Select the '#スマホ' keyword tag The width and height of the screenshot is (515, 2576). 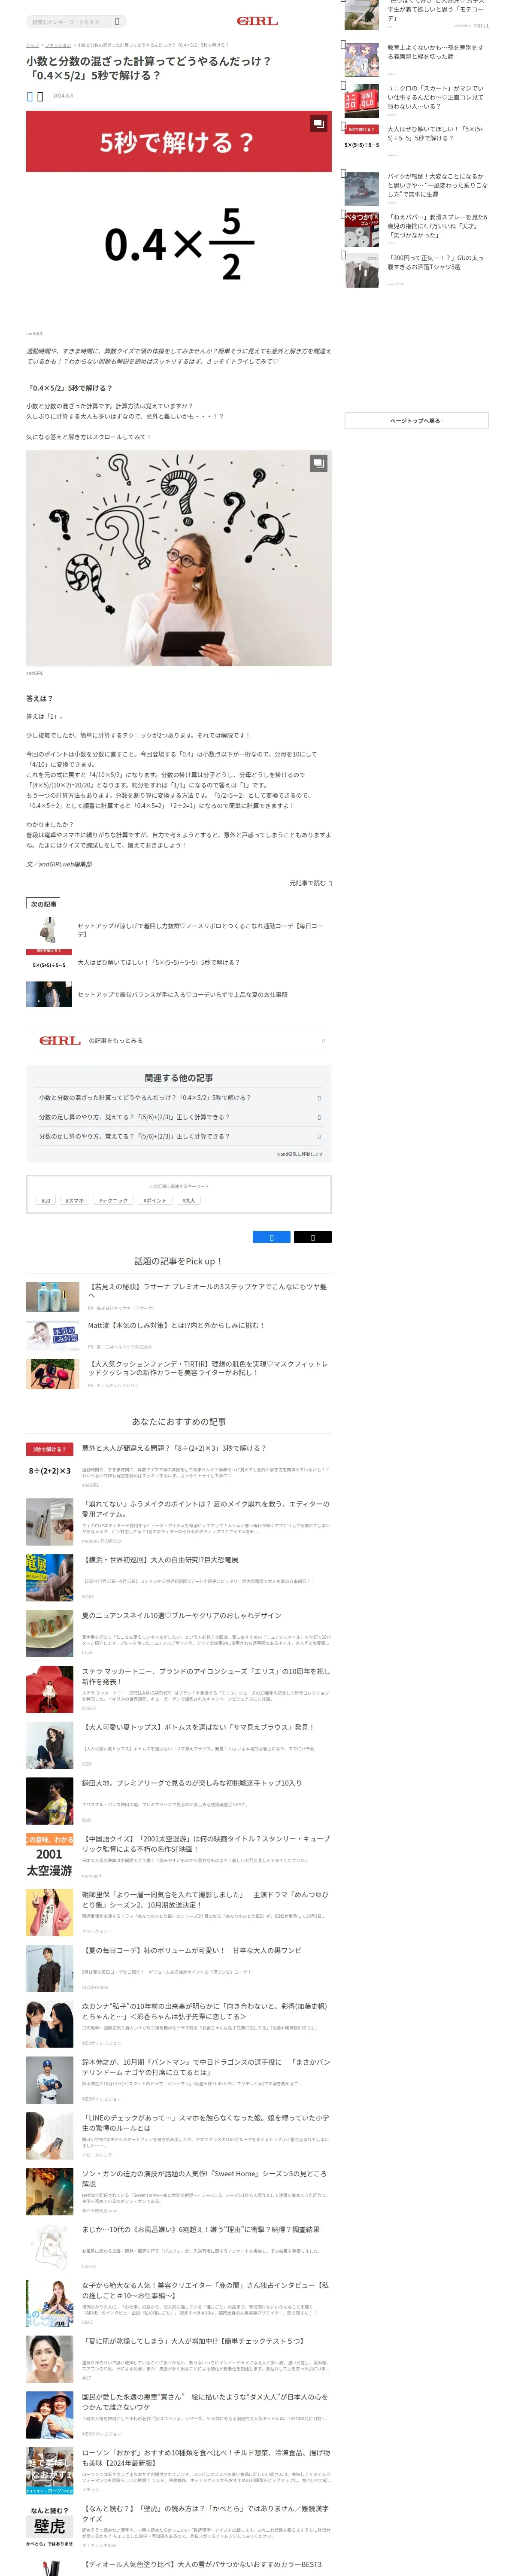(75, 1200)
